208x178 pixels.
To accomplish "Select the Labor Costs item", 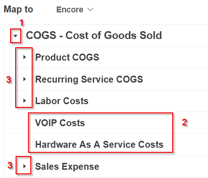I will click(x=62, y=101).
